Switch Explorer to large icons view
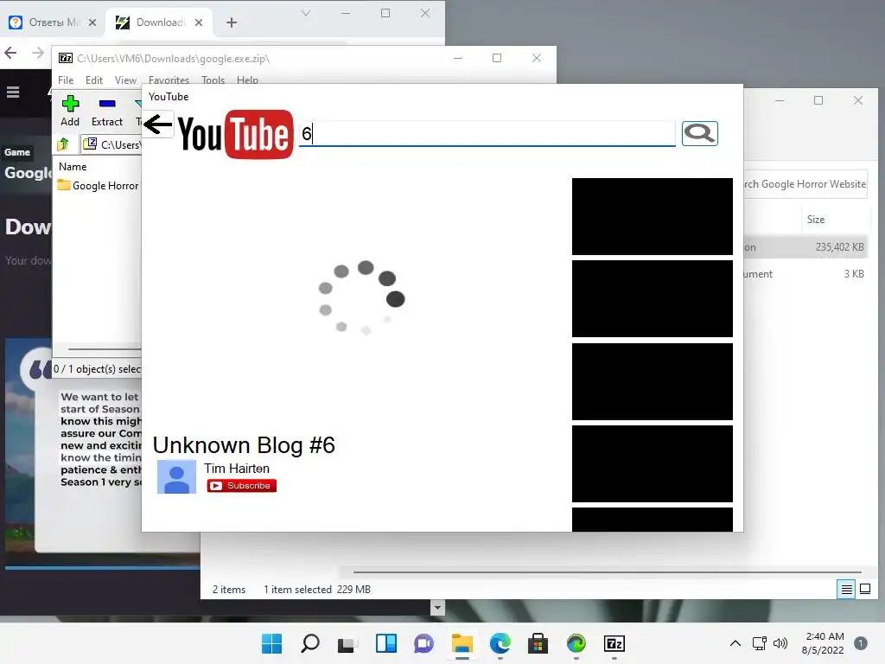This screenshot has height=664, width=885. pyautogui.click(x=864, y=590)
